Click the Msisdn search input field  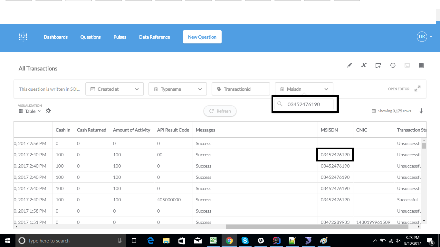(x=305, y=104)
